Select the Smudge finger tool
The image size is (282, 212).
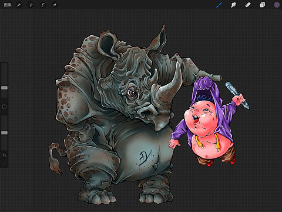[x=233, y=5]
